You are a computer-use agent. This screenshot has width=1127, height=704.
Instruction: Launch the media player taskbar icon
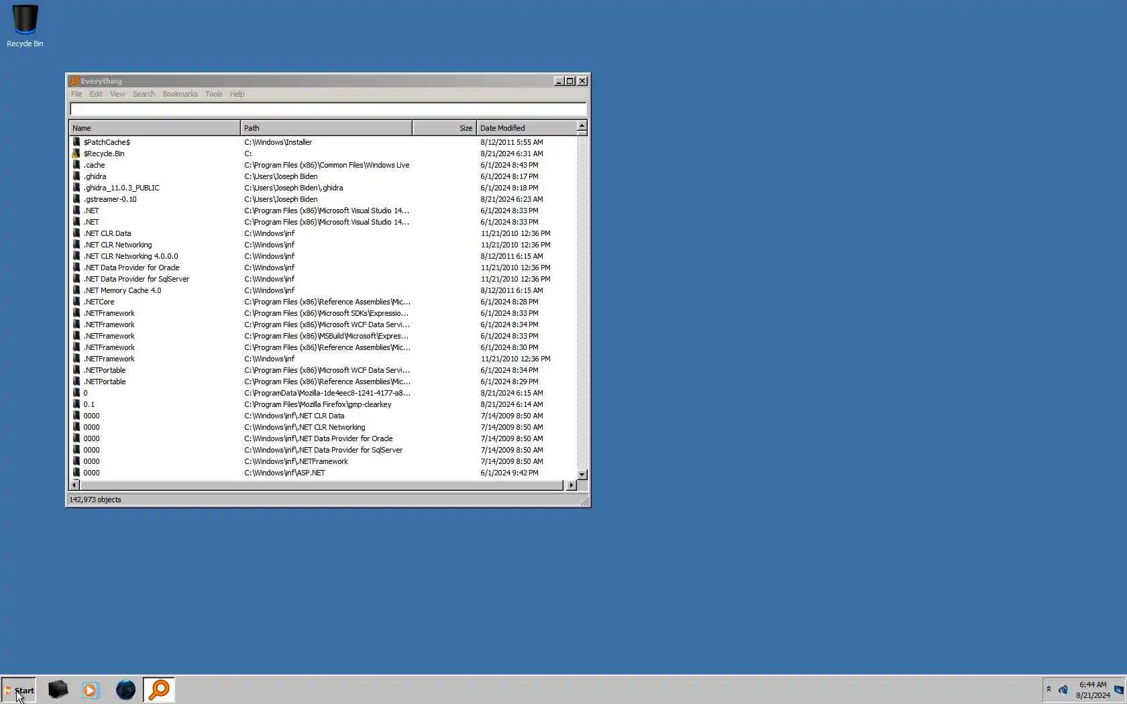(91, 690)
